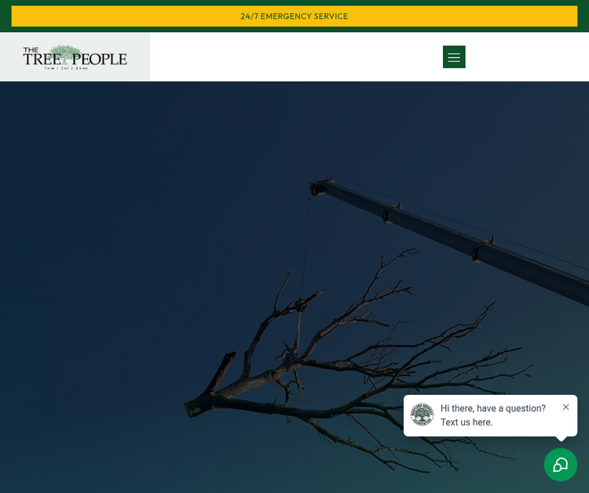Click The Tree People logo
This screenshot has width=589, height=493.
75,57
